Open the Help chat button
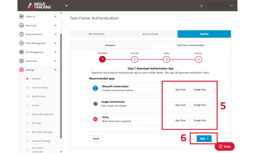The width and height of the screenshot is (255, 153). 225,146
